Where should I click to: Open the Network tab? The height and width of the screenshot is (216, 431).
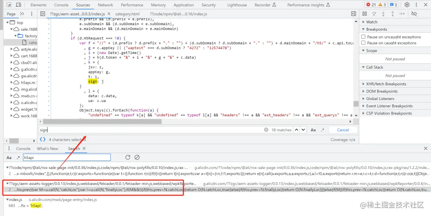[105, 5]
